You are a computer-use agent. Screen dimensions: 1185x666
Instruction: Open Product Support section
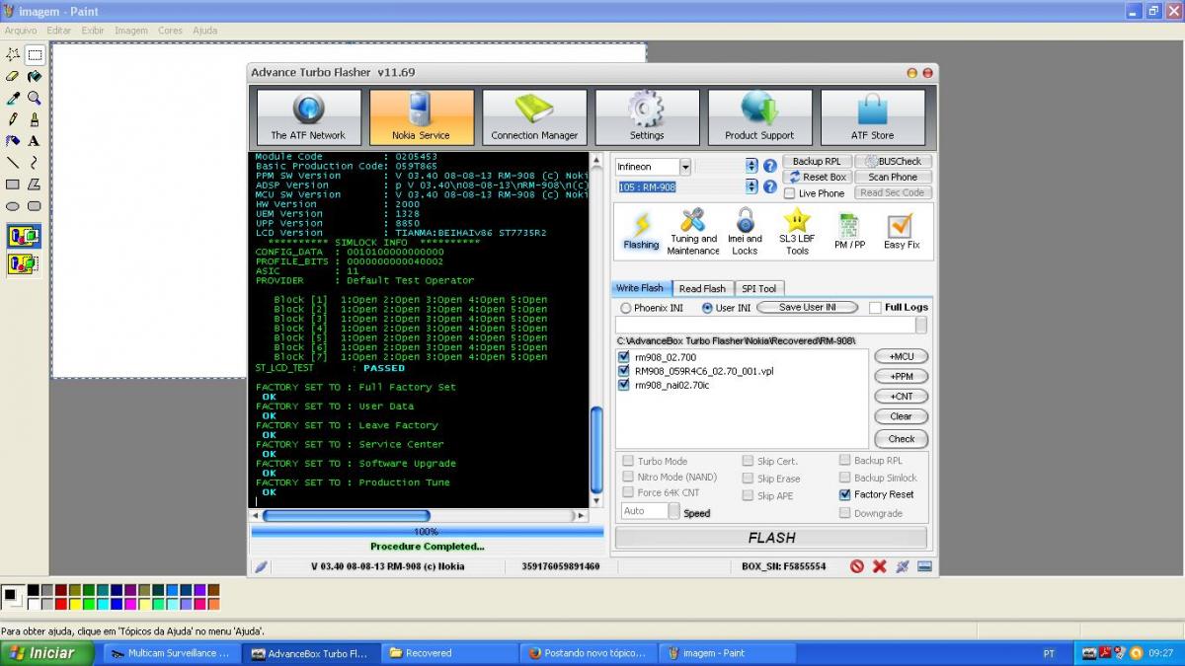tap(759, 117)
